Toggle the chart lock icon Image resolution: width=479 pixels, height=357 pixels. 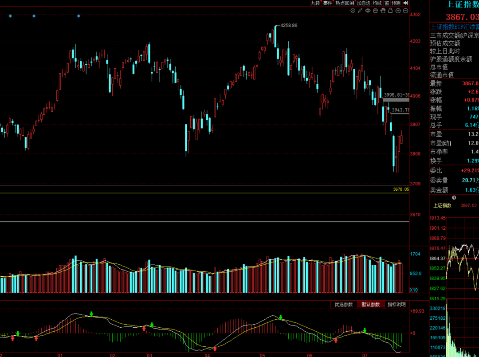pos(390,11)
